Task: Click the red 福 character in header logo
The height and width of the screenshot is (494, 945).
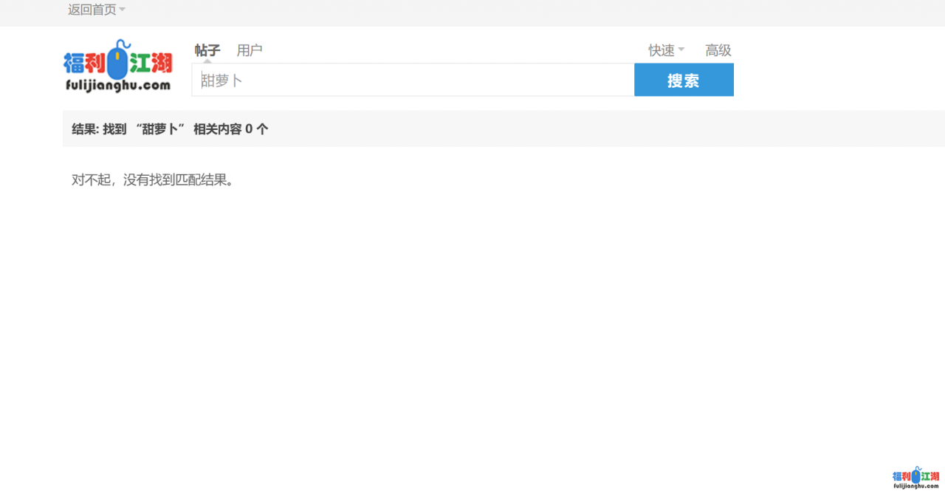Action: [x=74, y=64]
